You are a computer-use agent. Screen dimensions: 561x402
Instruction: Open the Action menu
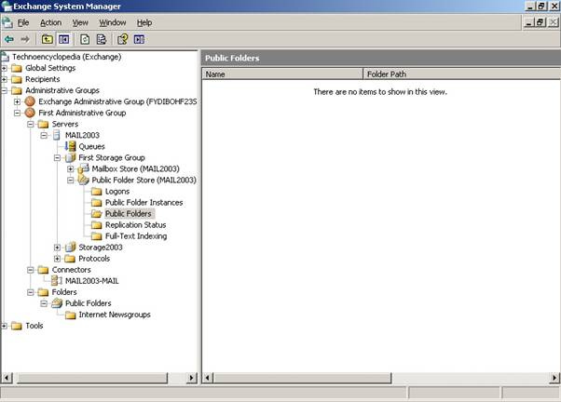point(50,22)
